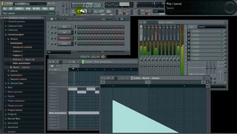The height and width of the screenshot is (134, 237).
Task: Toggle the PoiZone 2 channel mute LED
Action: coord(49,38)
